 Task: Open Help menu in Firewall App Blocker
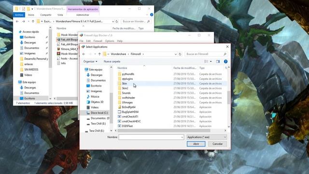[120, 41]
